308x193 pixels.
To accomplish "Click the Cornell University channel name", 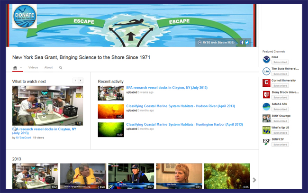I will click(283, 81).
